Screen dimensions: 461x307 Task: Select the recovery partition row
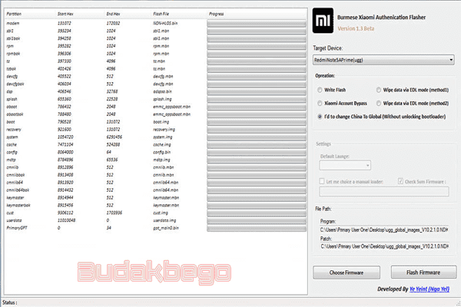coord(156,130)
